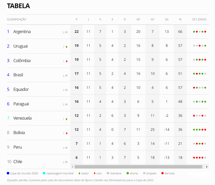This screenshot has height=185, width=215.
Task: Click Uruguai's green up arrow indicator
Action: click(x=67, y=47)
